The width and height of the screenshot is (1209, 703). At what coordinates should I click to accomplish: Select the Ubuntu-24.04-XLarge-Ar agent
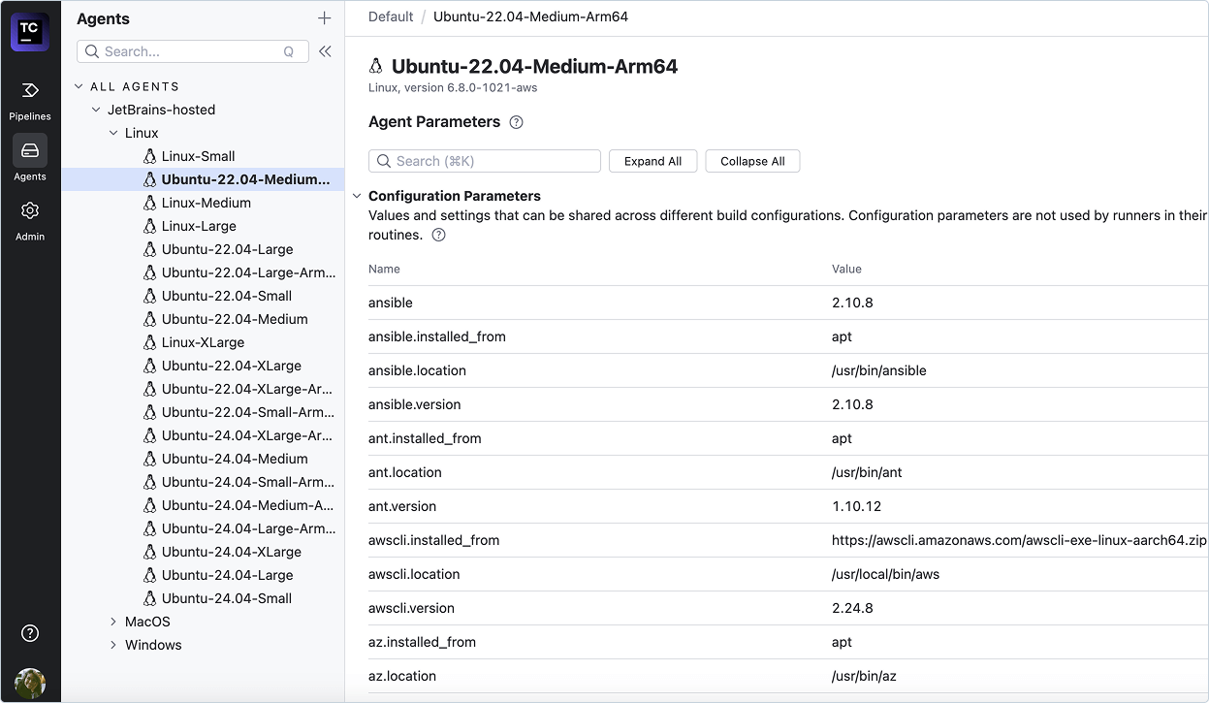point(247,435)
